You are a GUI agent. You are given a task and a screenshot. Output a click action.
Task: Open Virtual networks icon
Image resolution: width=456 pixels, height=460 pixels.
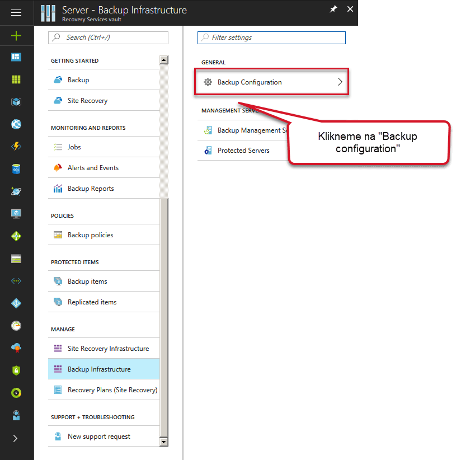click(16, 281)
